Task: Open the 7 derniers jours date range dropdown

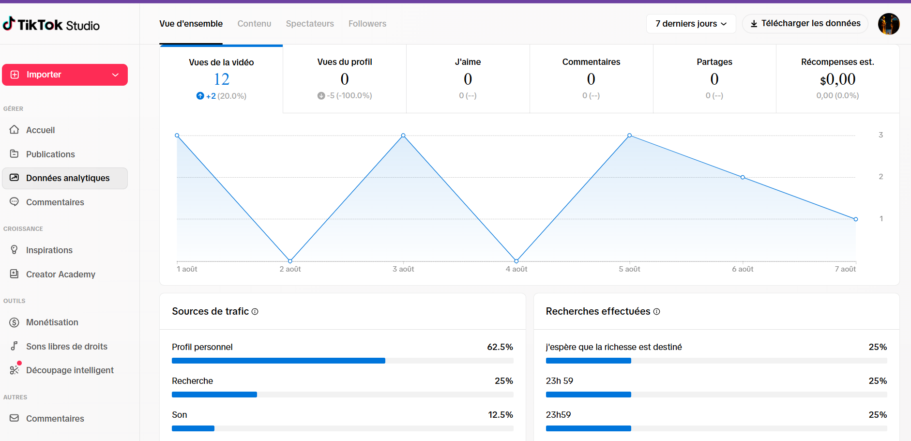Action: pos(691,24)
